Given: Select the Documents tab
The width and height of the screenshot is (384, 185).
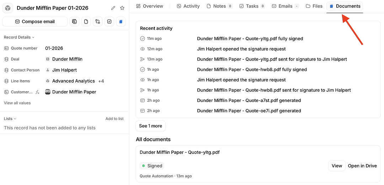Looking at the screenshot, I should (x=345, y=6).
